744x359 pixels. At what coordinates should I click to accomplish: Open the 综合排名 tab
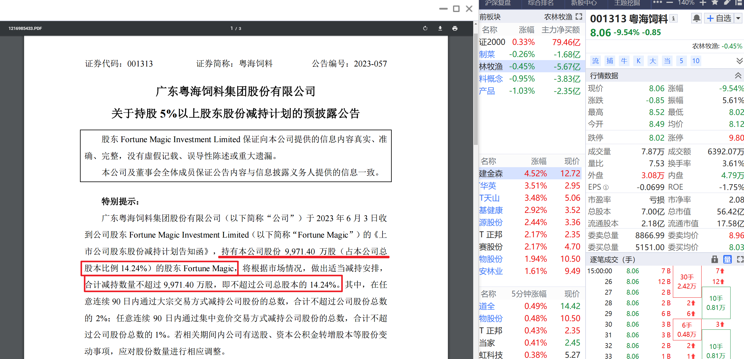(541, 3)
